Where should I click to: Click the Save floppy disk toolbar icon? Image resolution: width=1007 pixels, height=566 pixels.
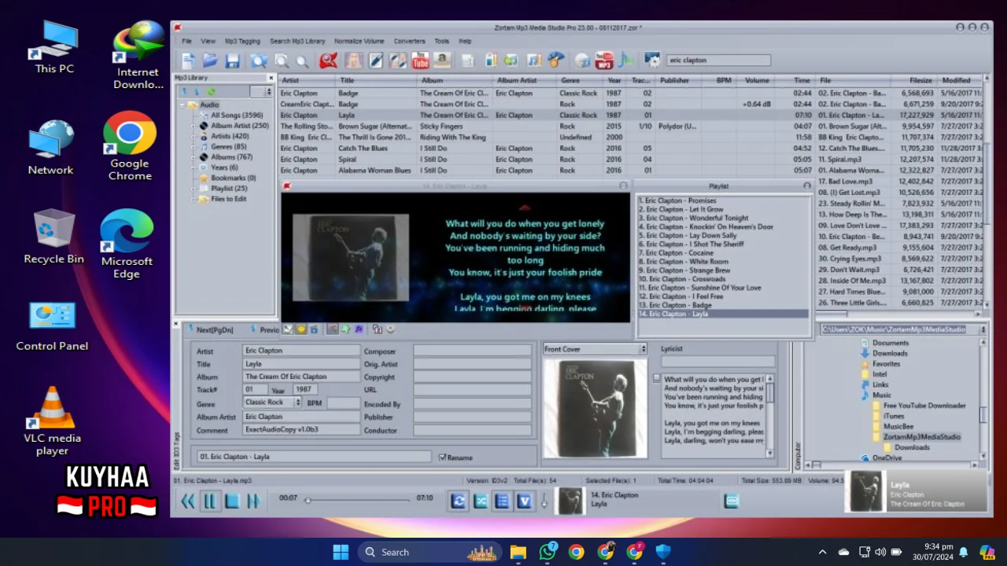[x=232, y=61]
